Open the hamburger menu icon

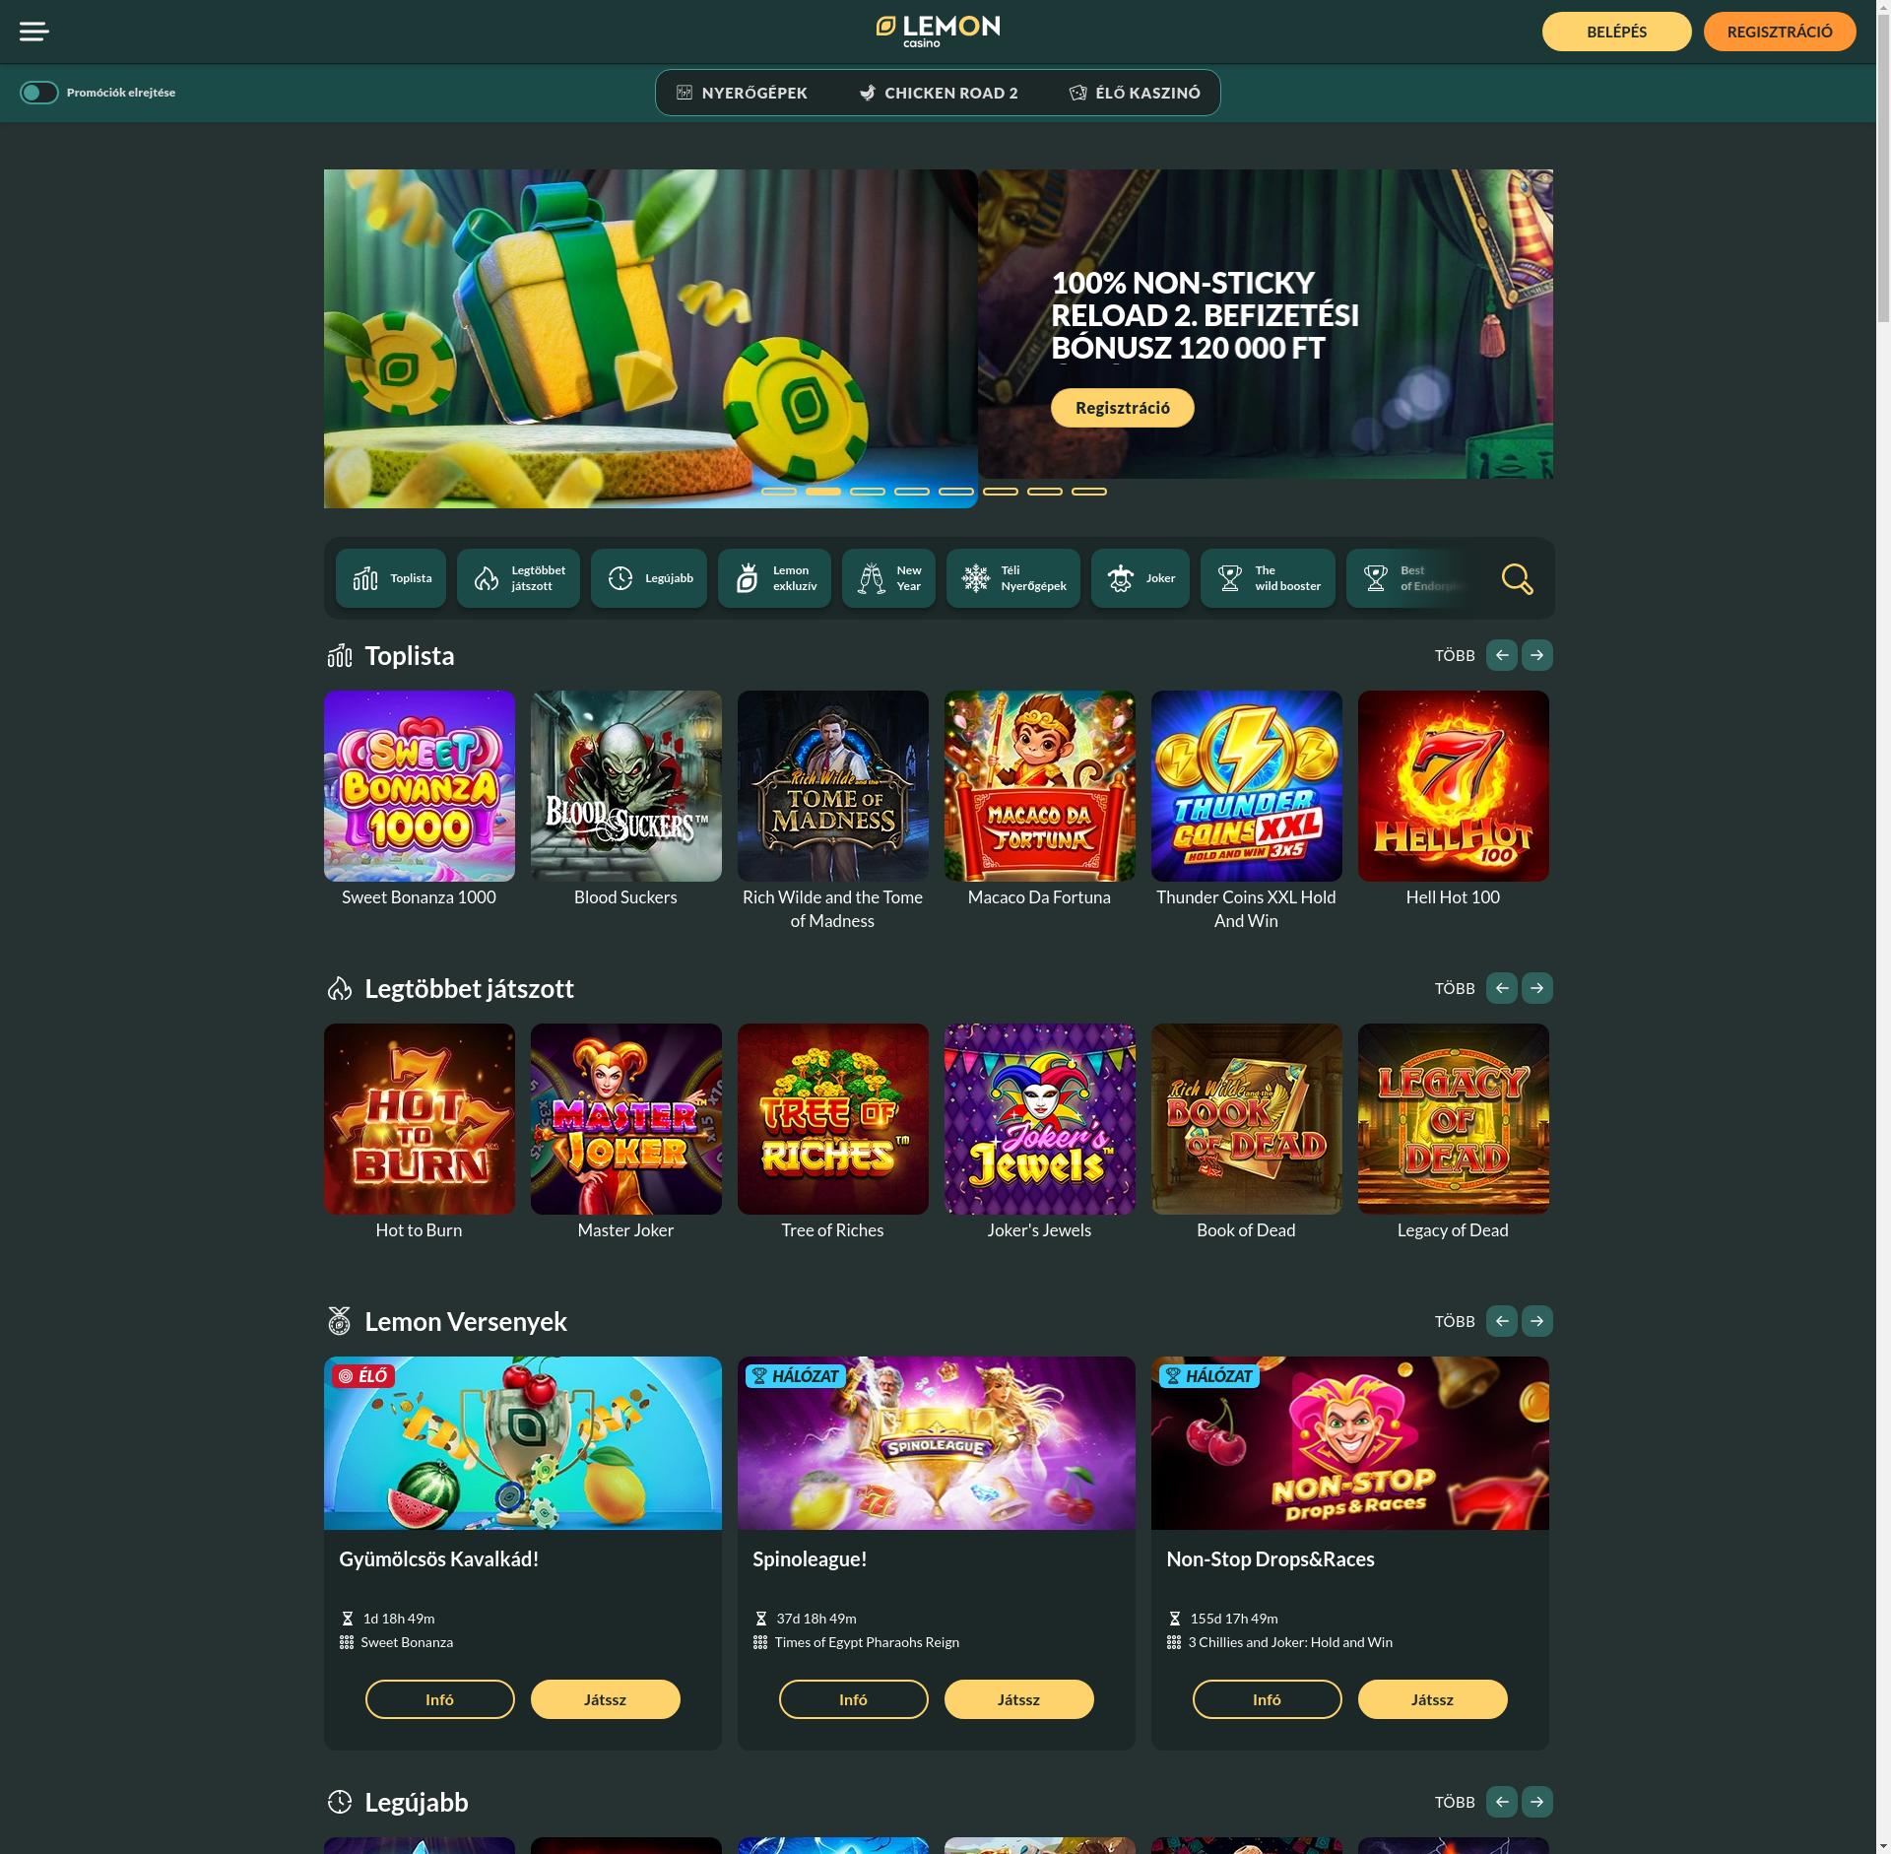(x=33, y=32)
